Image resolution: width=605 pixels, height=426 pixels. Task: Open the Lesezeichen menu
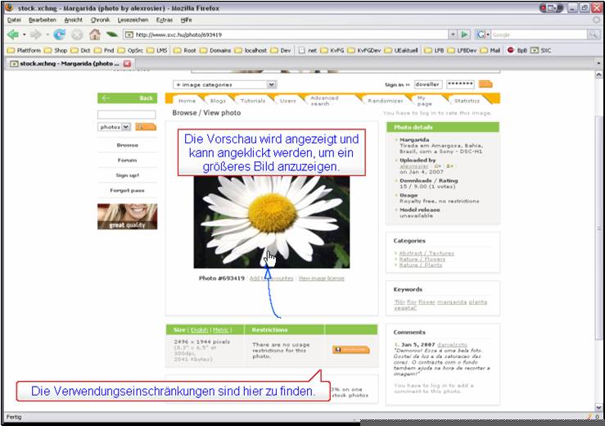(x=133, y=20)
